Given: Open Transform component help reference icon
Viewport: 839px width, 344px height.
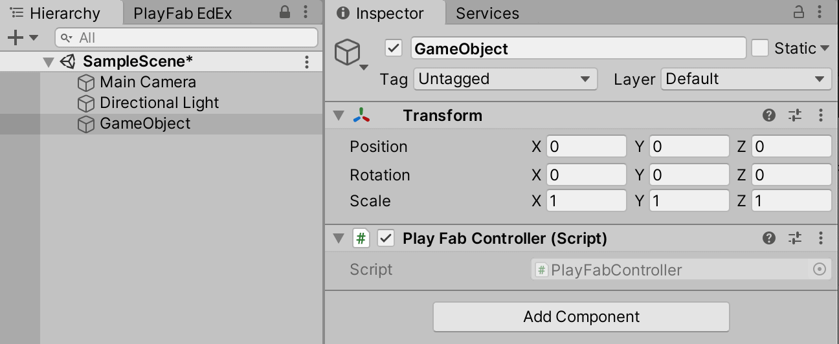Looking at the screenshot, I should pyautogui.click(x=769, y=116).
